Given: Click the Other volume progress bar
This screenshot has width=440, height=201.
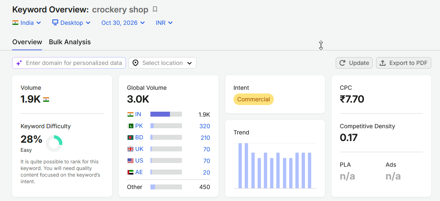Looking at the screenshot, I should (166, 187).
